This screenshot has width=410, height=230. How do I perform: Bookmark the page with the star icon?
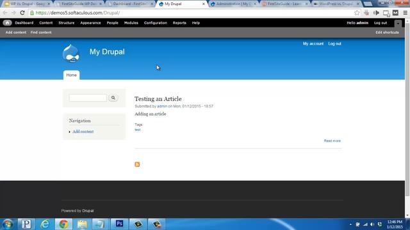[357, 13]
